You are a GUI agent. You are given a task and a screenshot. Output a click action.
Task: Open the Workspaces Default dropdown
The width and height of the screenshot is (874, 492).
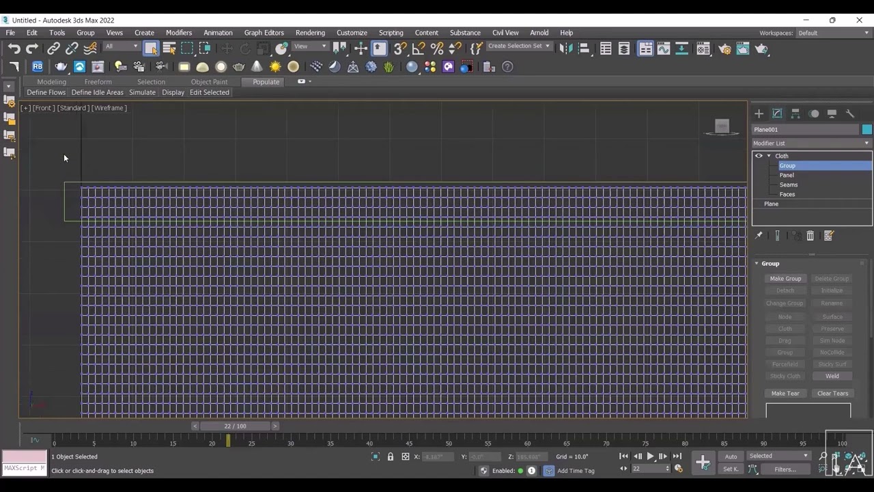click(x=833, y=33)
